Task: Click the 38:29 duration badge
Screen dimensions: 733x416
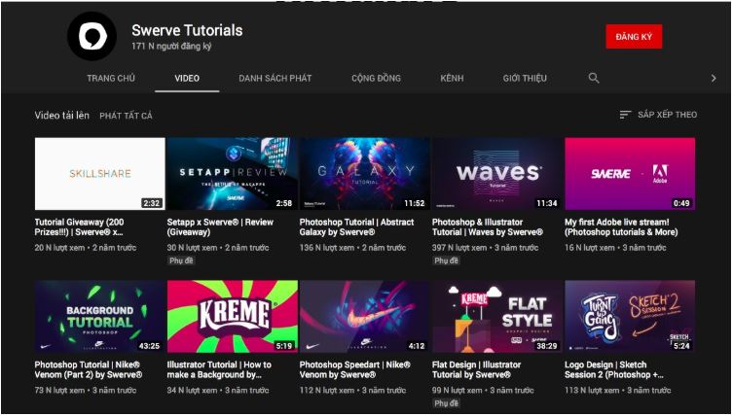Action: point(547,346)
